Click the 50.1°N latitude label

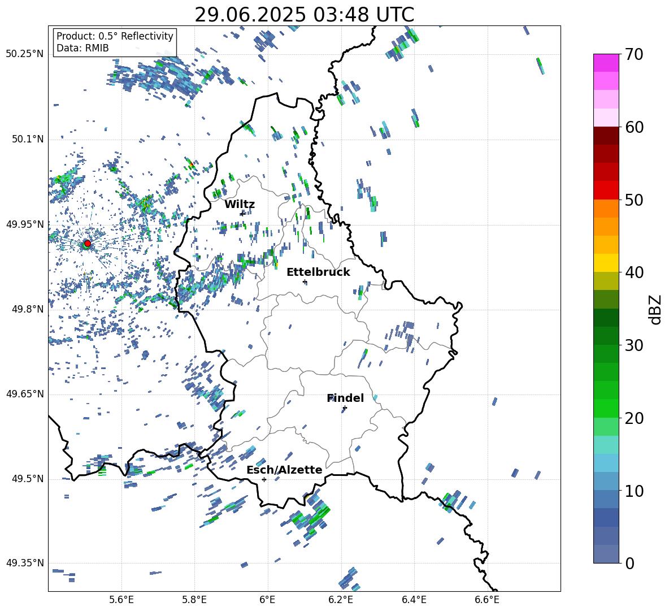tap(27, 139)
